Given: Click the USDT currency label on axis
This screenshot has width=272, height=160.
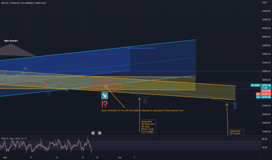Looking at the screenshot, I should tap(264, 2).
